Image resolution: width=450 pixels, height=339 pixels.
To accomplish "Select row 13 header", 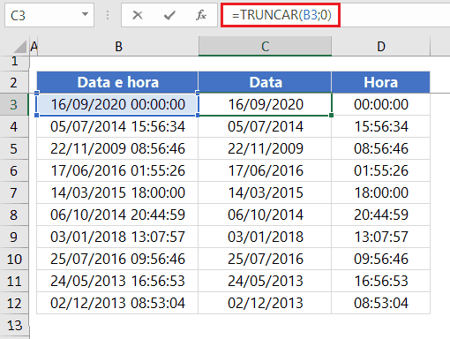I will (14, 325).
